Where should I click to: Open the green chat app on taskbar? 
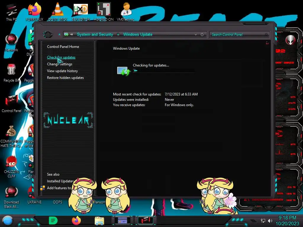(53, 220)
